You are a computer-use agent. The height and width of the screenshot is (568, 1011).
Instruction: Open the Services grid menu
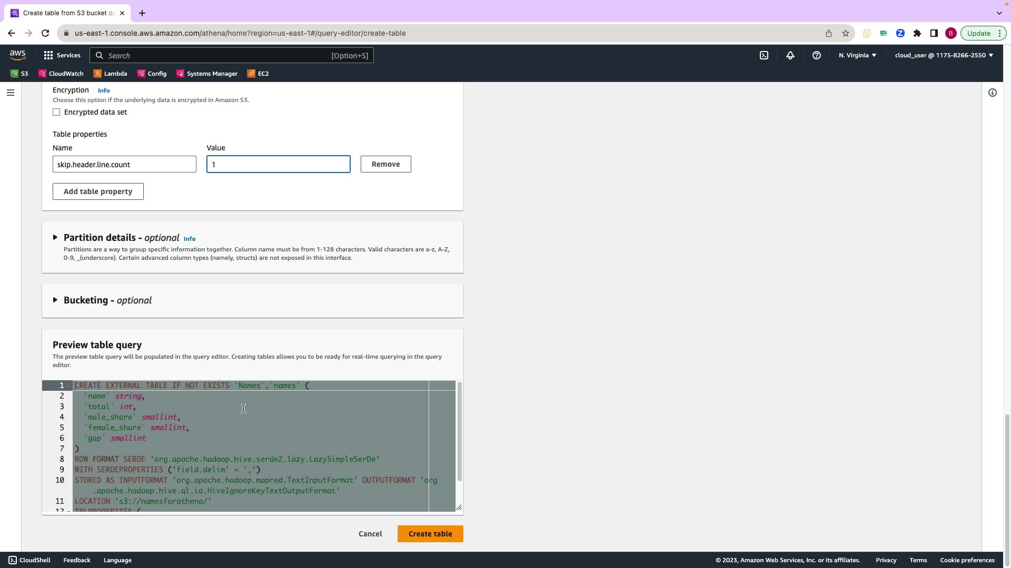(62, 55)
